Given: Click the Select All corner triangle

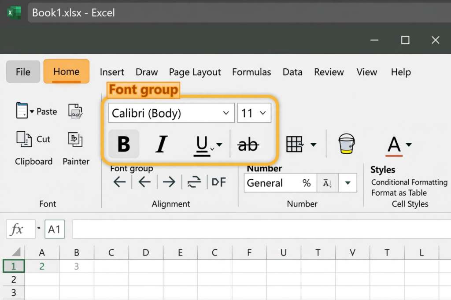Looking at the screenshot, I should [x=16, y=252].
